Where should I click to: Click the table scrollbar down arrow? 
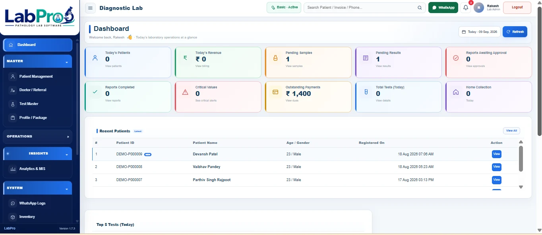521,187
